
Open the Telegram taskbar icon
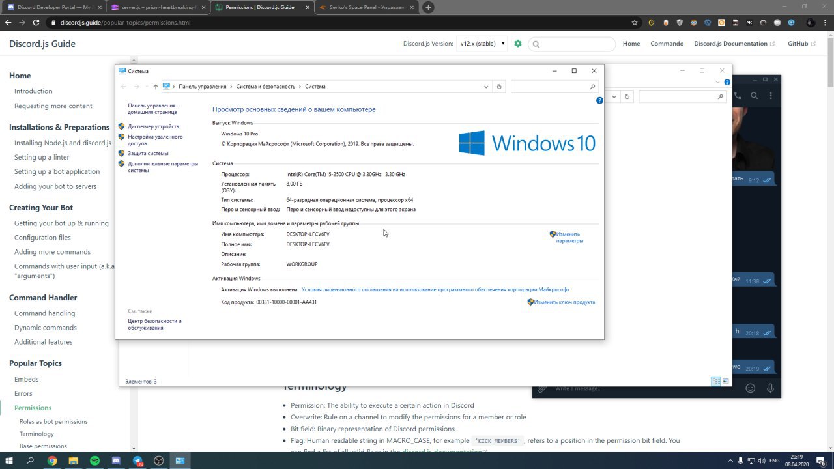pyautogui.click(x=137, y=461)
